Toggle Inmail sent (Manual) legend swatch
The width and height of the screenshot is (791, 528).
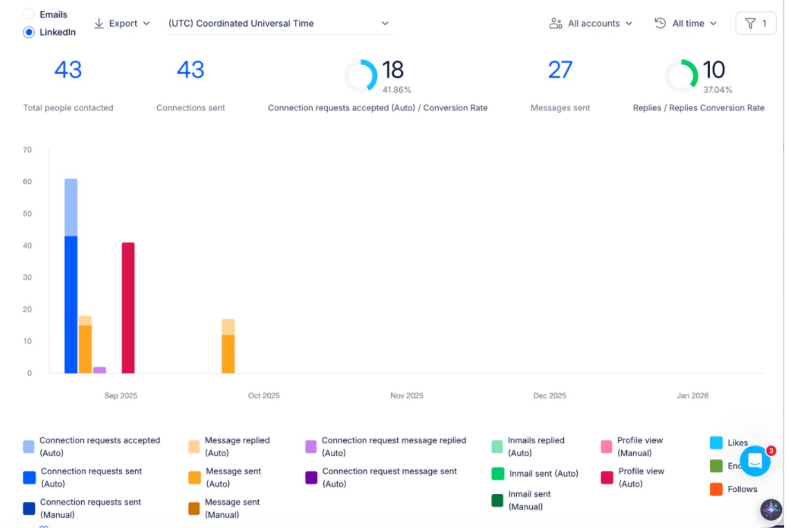coord(497,500)
